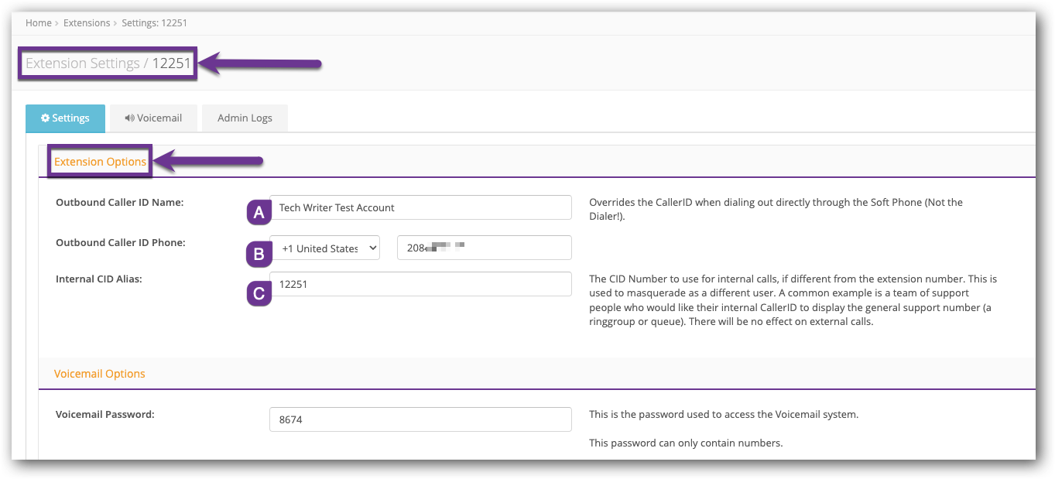Click the Outbound Caller ID Phone number field

(484, 247)
